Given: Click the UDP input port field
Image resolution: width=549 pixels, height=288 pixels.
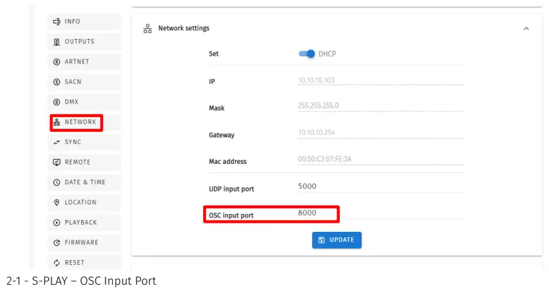Looking at the screenshot, I should 381,186.
